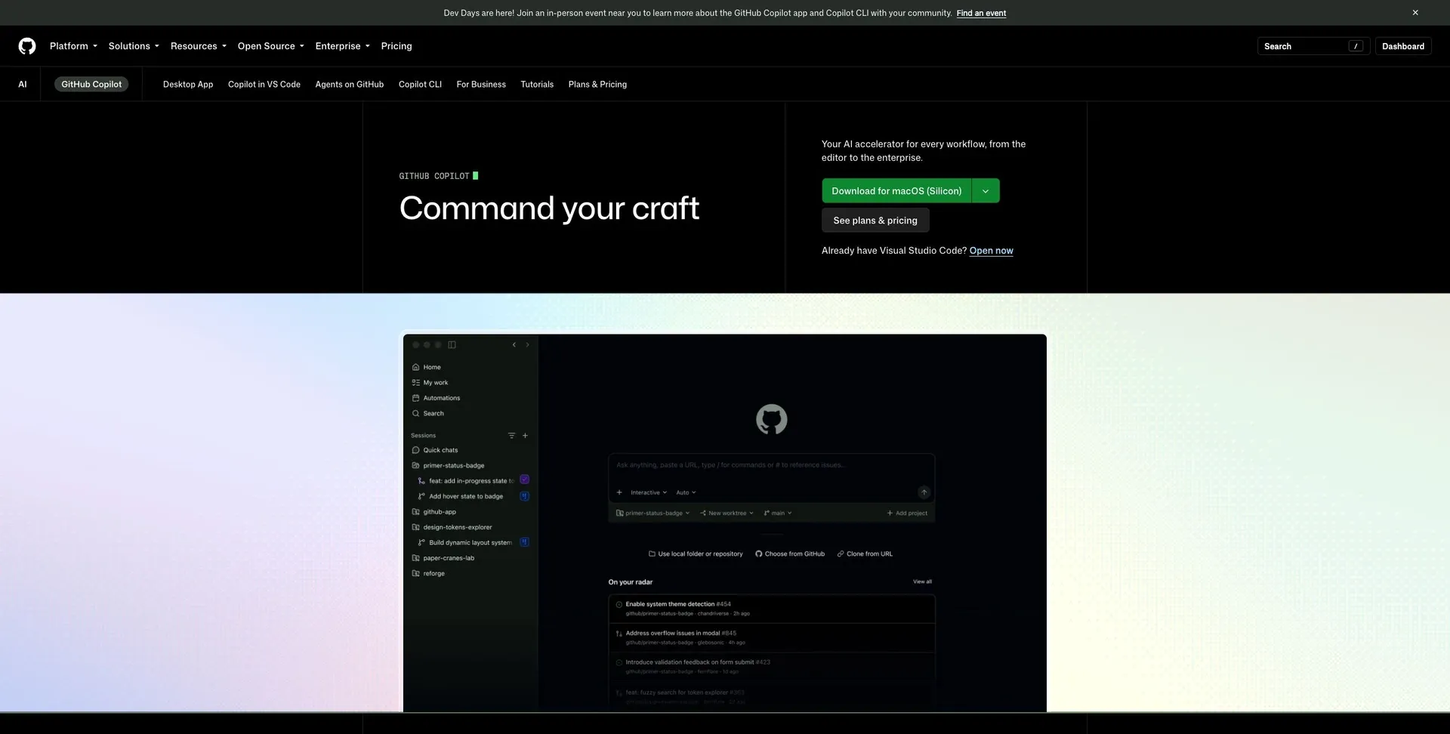Dismiss the Dev Days announcement banner
The width and height of the screenshot is (1450, 734).
tap(1415, 13)
